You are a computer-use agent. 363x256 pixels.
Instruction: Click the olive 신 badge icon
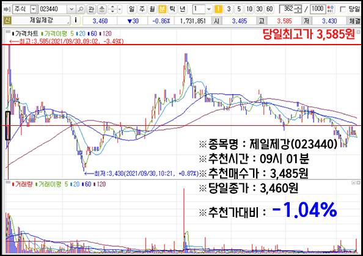click(7, 20)
